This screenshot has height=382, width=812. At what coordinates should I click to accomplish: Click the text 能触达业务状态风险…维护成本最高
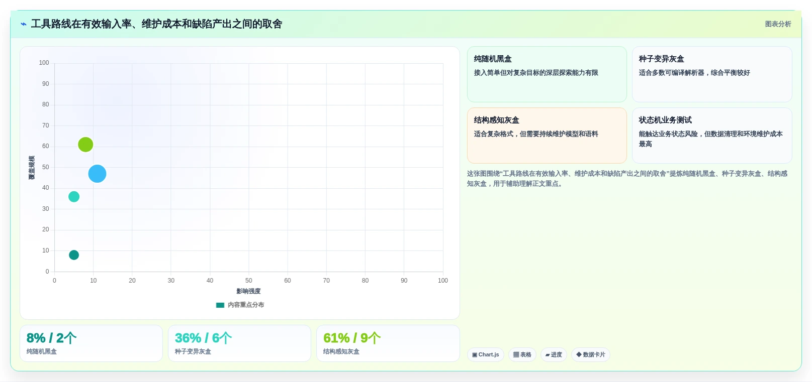(711, 139)
